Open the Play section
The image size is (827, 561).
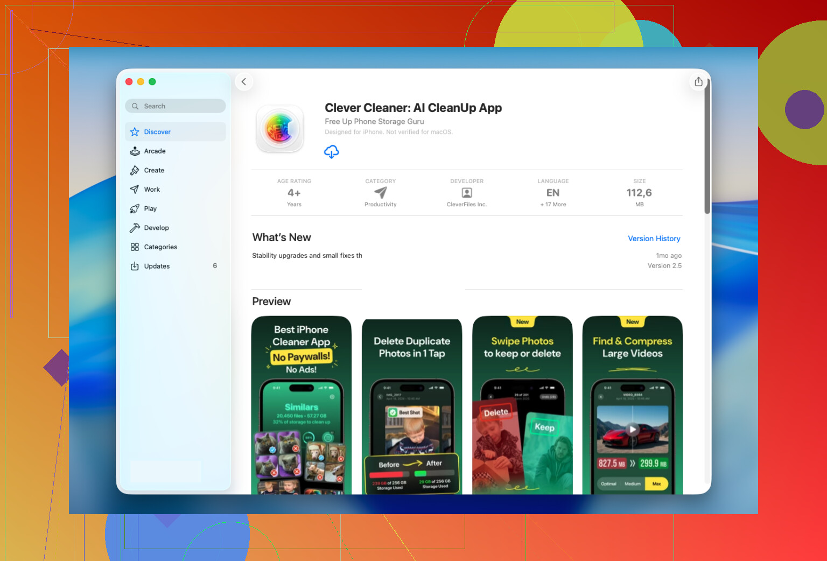176,209
